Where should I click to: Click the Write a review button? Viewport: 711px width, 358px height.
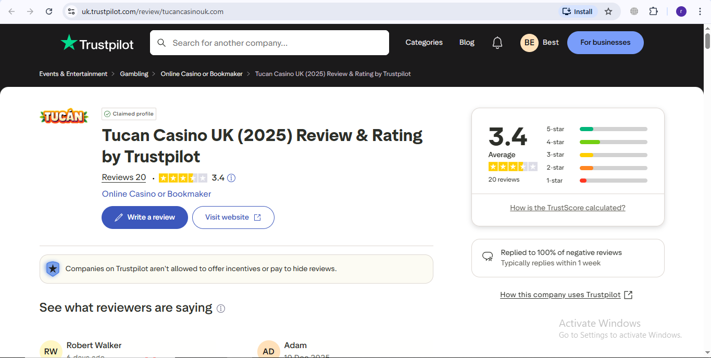coord(145,218)
